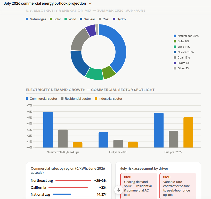
Task: Toggle Industrial sector legend item
Action: point(108,98)
